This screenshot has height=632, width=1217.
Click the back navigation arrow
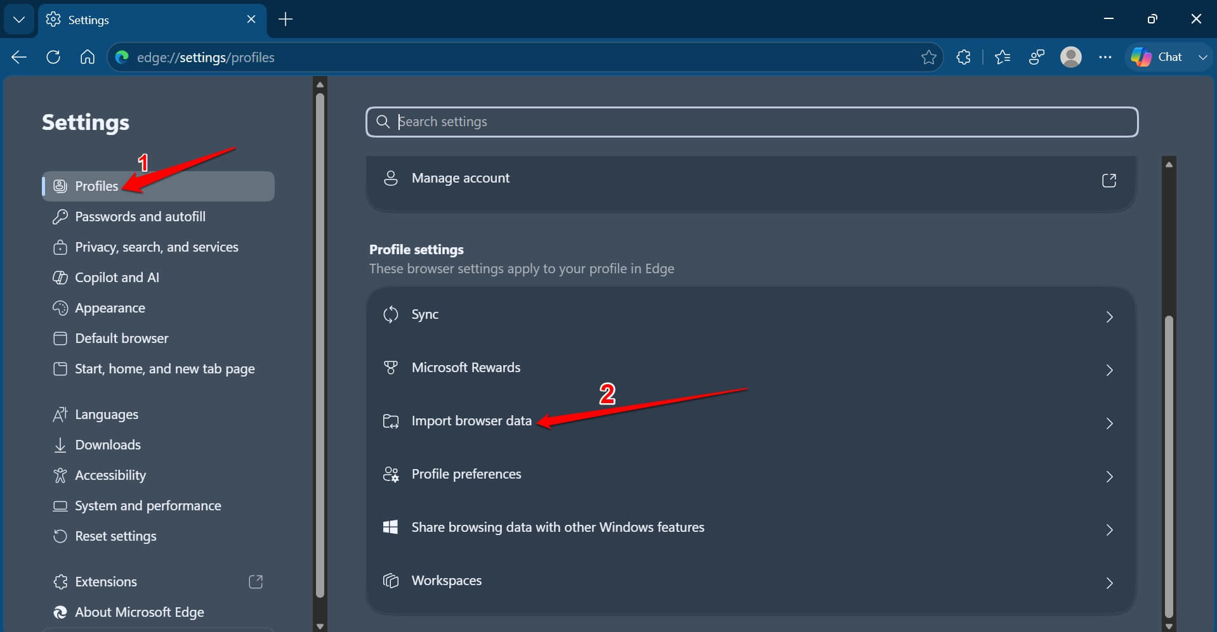point(19,57)
